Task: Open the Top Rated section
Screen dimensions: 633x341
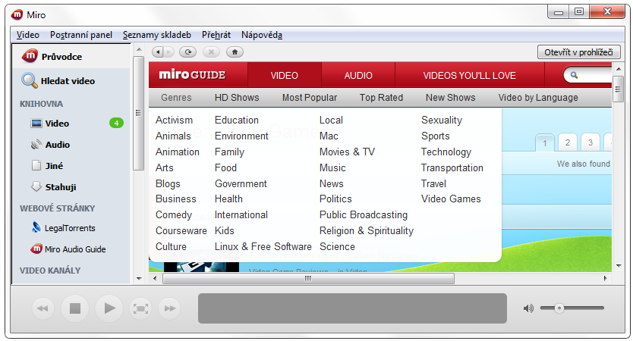Action: (382, 98)
